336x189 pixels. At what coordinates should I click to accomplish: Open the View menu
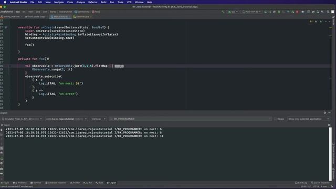coord(48,2)
